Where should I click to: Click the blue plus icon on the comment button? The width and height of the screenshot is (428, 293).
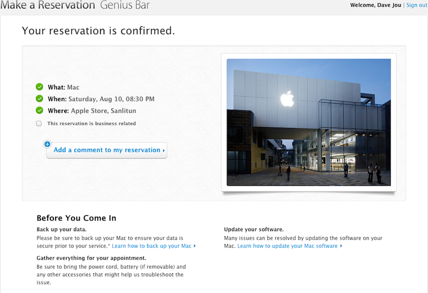(47, 144)
